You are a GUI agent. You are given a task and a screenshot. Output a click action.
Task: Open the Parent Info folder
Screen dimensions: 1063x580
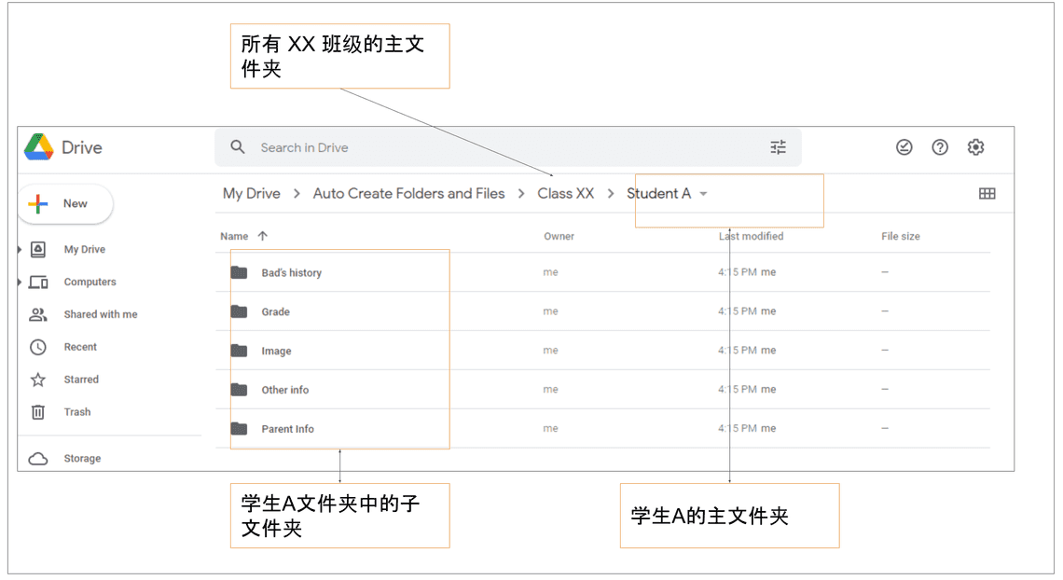click(287, 429)
